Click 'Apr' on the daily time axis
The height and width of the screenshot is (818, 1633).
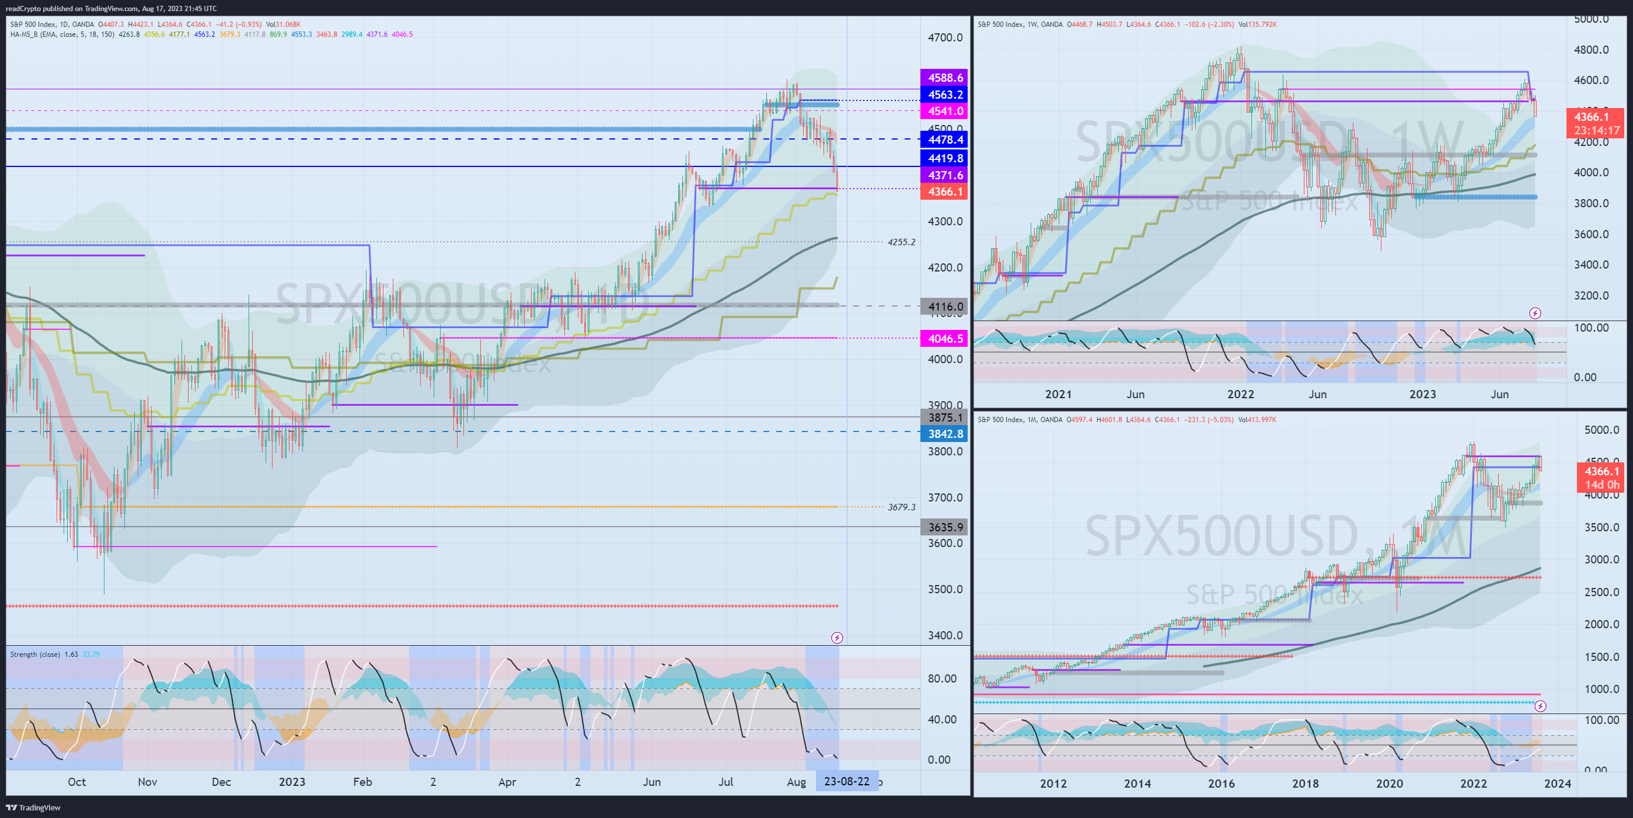507,782
